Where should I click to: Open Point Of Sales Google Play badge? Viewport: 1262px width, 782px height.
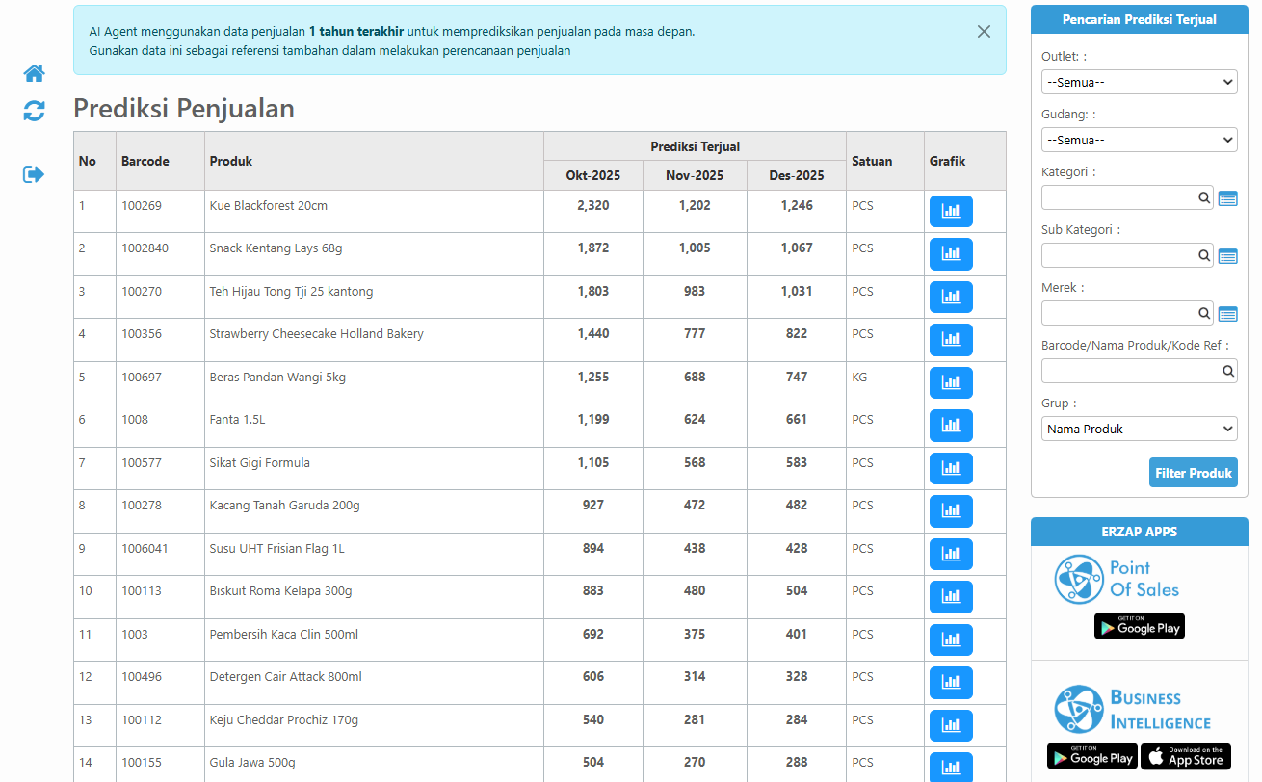[x=1139, y=627]
